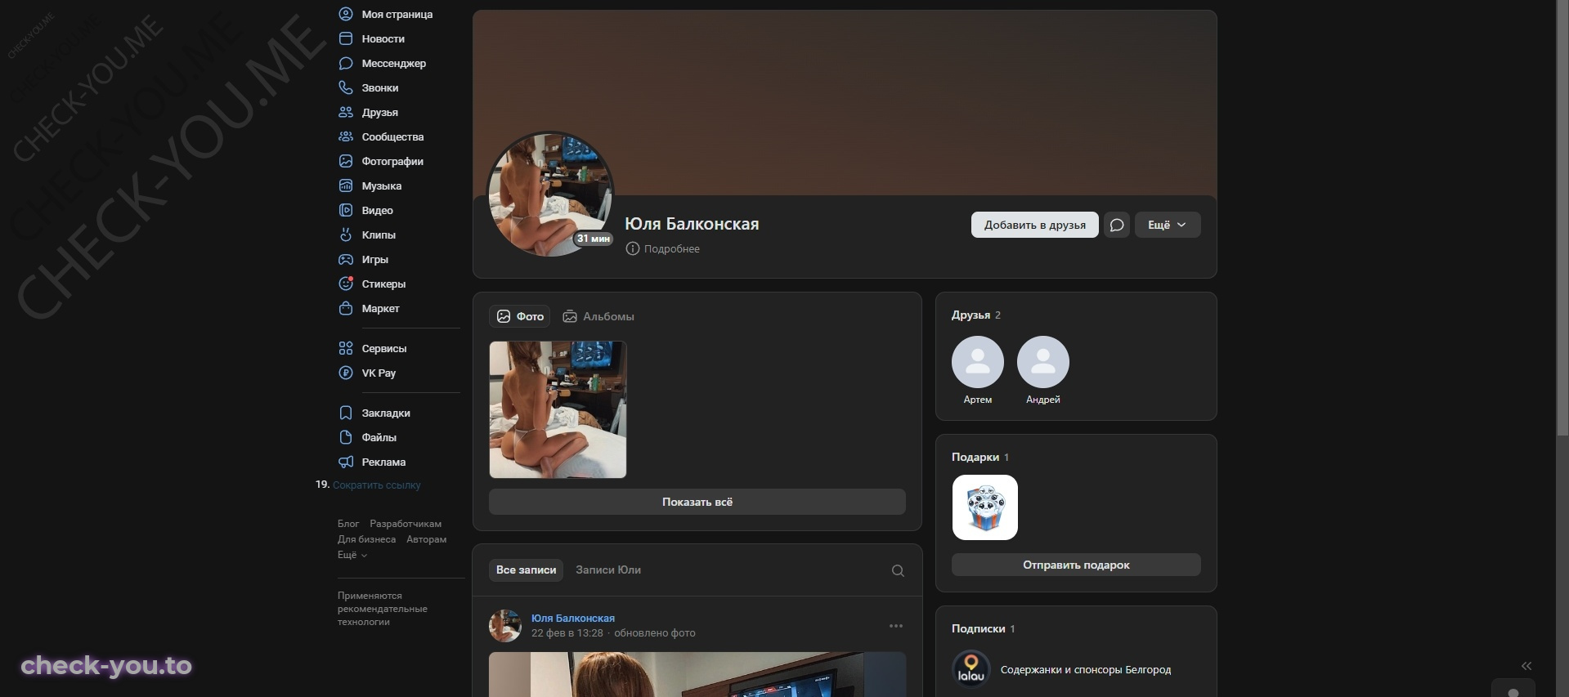Click the message bubble icon beside Добавить в друзья

coord(1117,225)
